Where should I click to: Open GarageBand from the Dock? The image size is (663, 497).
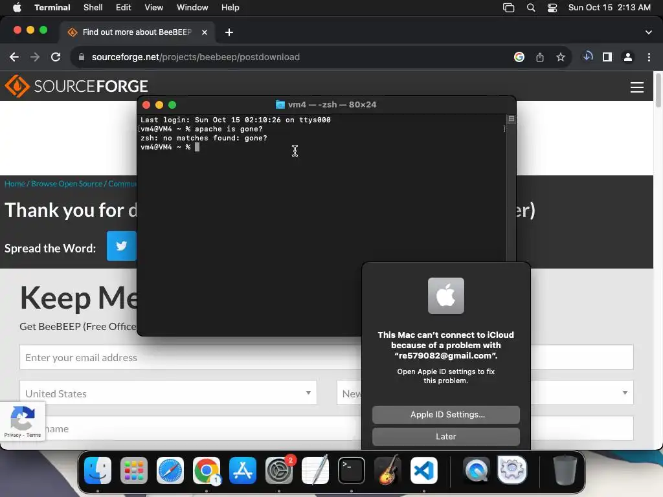[x=388, y=470]
